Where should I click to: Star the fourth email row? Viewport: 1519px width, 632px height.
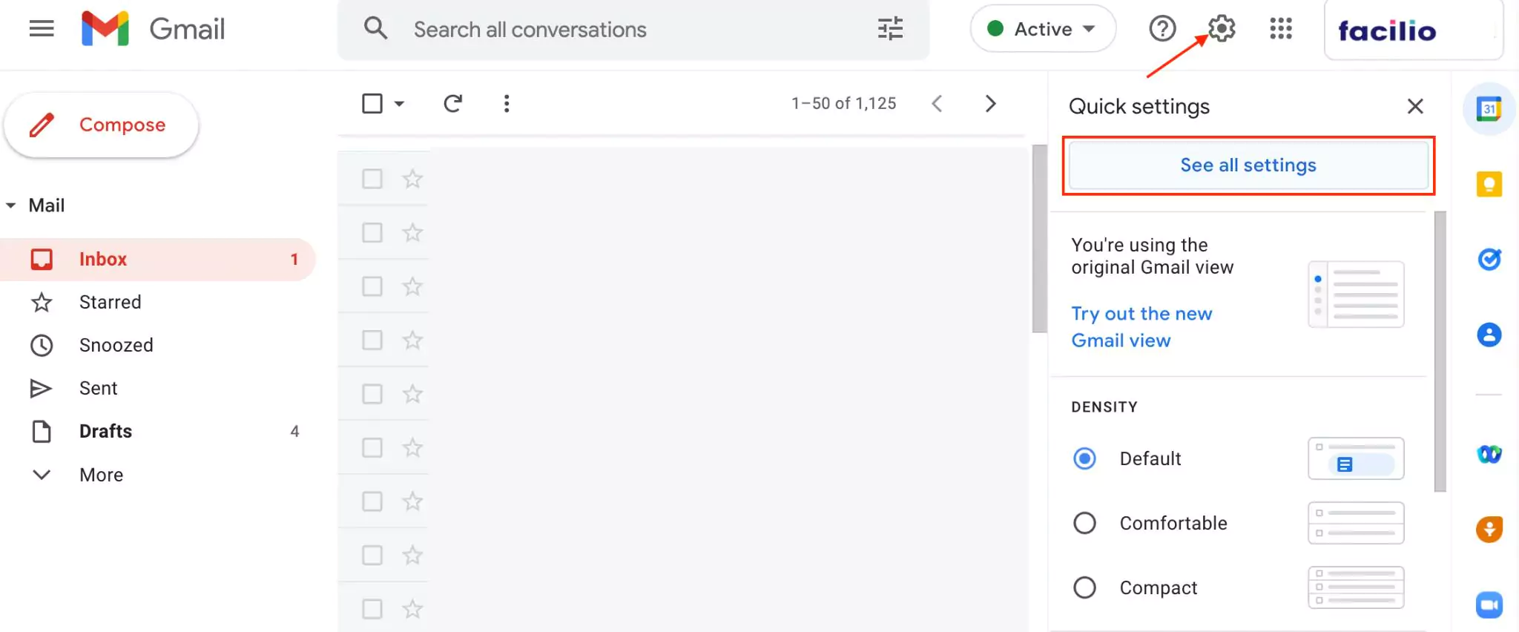(412, 340)
